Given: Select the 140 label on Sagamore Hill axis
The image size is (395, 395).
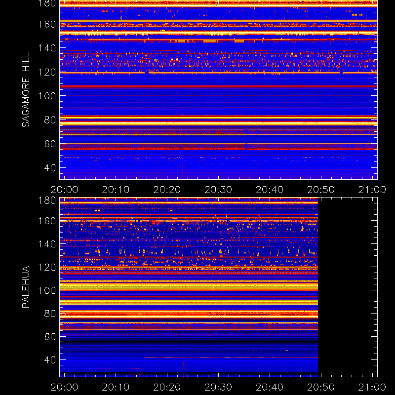Looking at the screenshot, I should point(47,48).
